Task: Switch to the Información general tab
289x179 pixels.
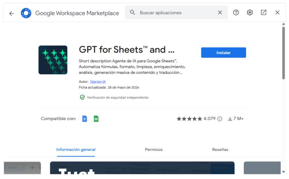Action: 76,150
